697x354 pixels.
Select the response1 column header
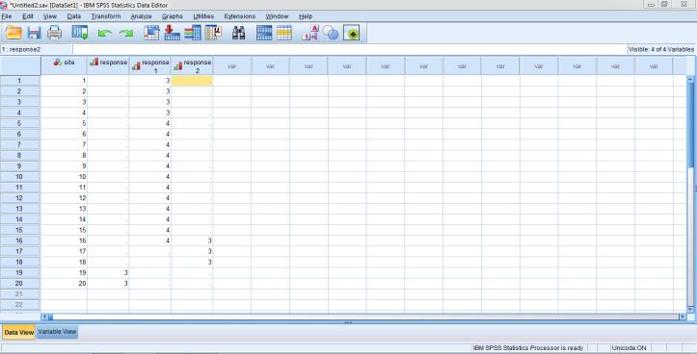pyautogui.click(x=150, y=65)
